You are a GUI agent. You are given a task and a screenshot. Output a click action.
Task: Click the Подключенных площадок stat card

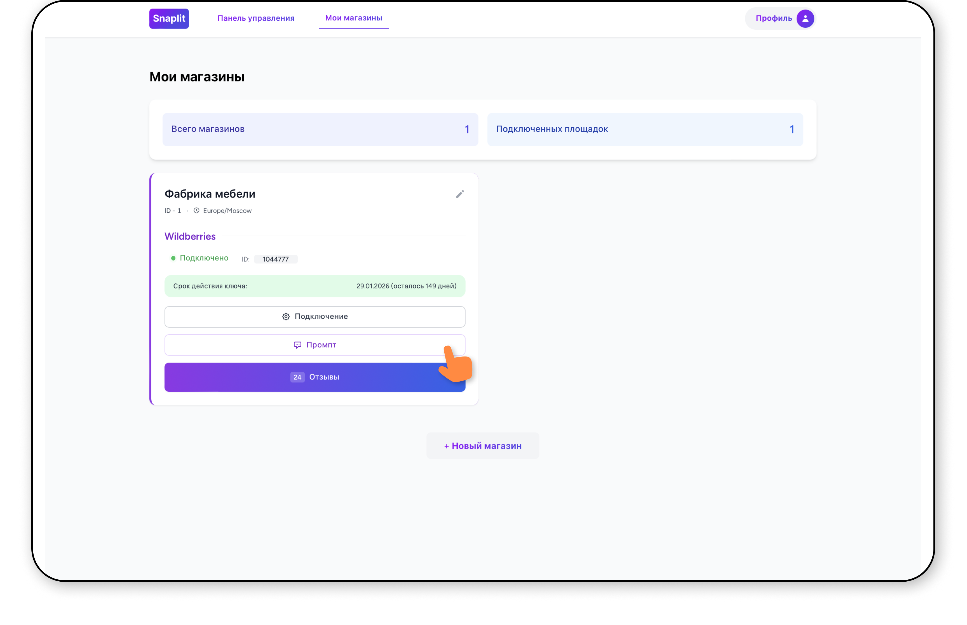645,130
